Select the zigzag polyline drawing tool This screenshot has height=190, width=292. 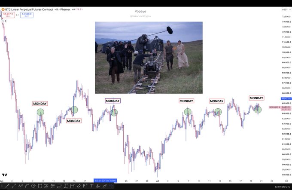pos(20,186)
